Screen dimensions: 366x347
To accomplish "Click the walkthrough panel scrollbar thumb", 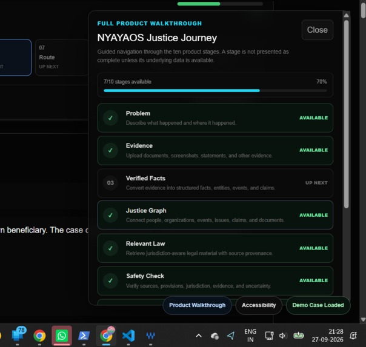I will click(x=347, y=114).
